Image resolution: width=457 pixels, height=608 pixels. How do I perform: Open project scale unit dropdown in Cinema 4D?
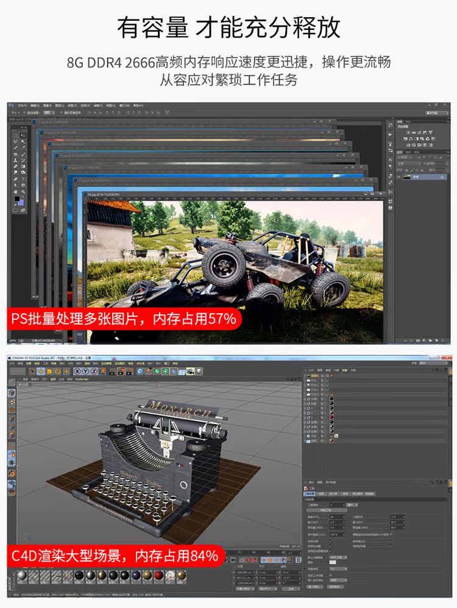click(352, 505)
